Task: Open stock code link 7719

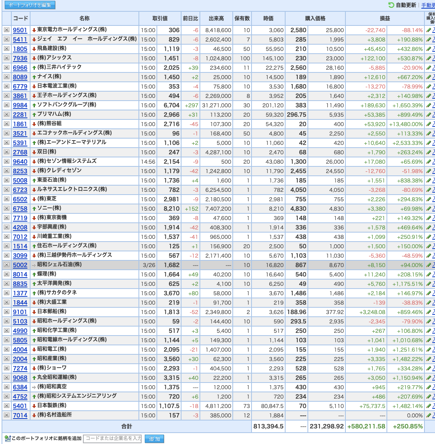Action: pos(20,218)
